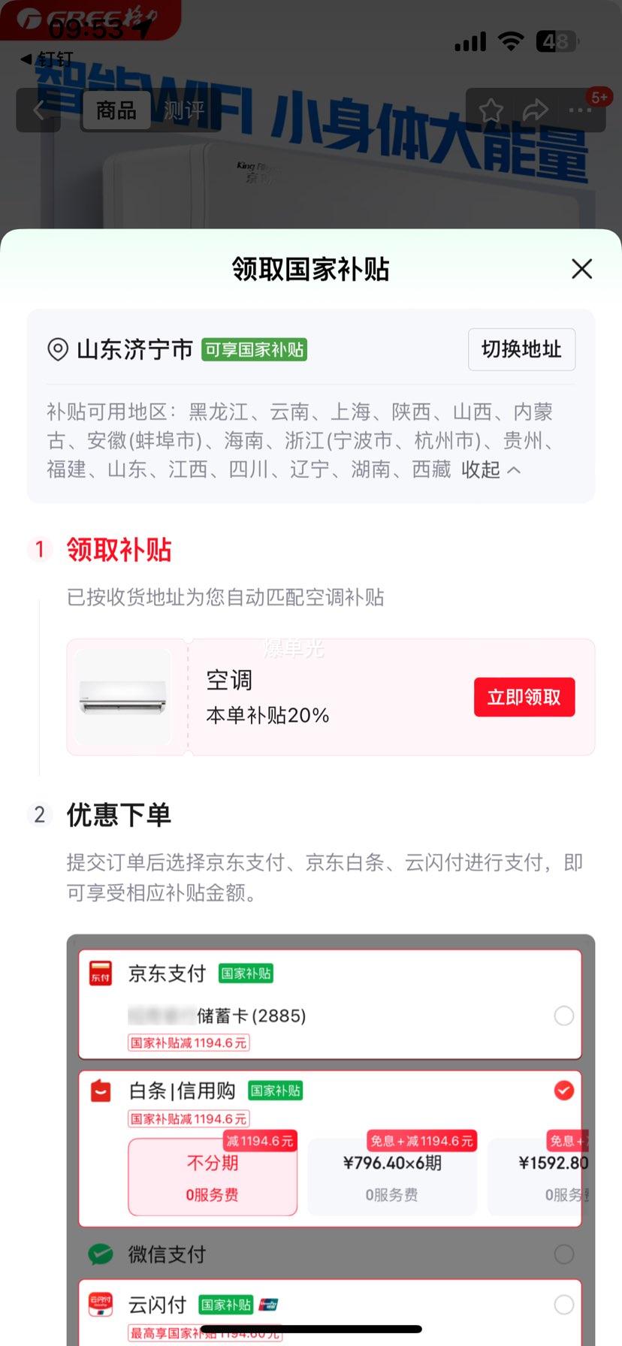This screenshot has height=1346, width=622.
Task: Tap the 京东支付 logo icon
Action: [101, 973]
